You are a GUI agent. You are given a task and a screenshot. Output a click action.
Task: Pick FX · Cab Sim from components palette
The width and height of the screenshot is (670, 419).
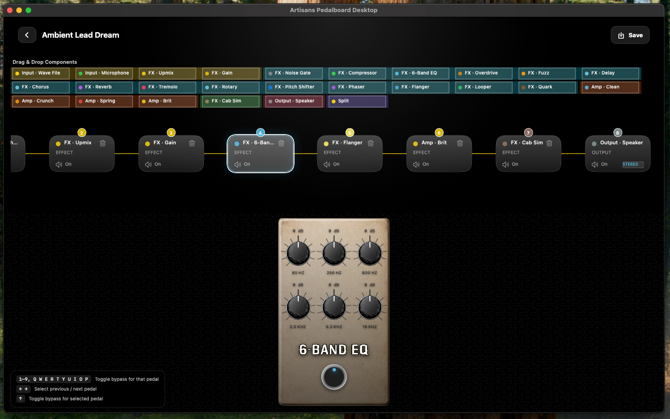click(x=231, y=101)
